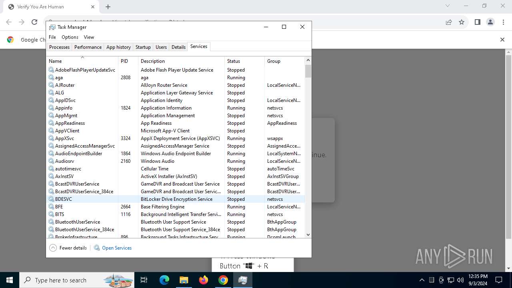Toggle Chrome side panel icon
Viewport: 512px width, 288px height.
point(477,22)
